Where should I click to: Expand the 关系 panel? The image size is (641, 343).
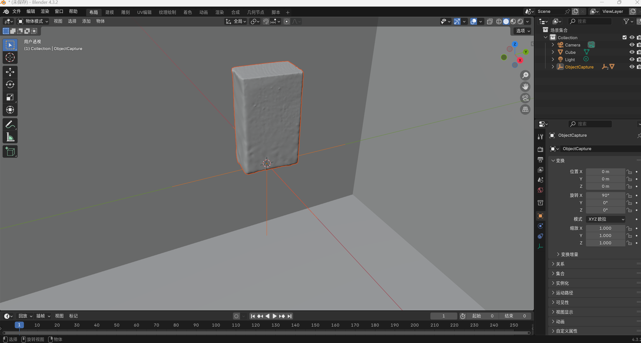click(x=560, y=264)
